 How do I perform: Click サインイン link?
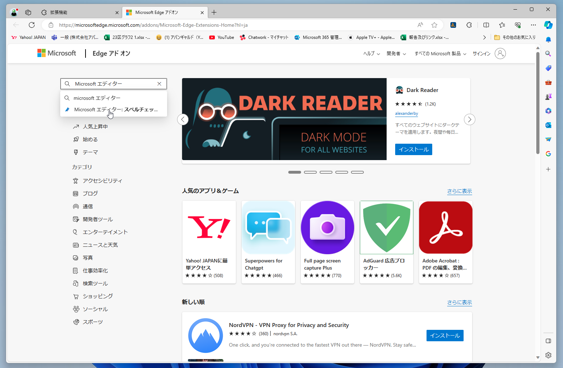point(481,53)
